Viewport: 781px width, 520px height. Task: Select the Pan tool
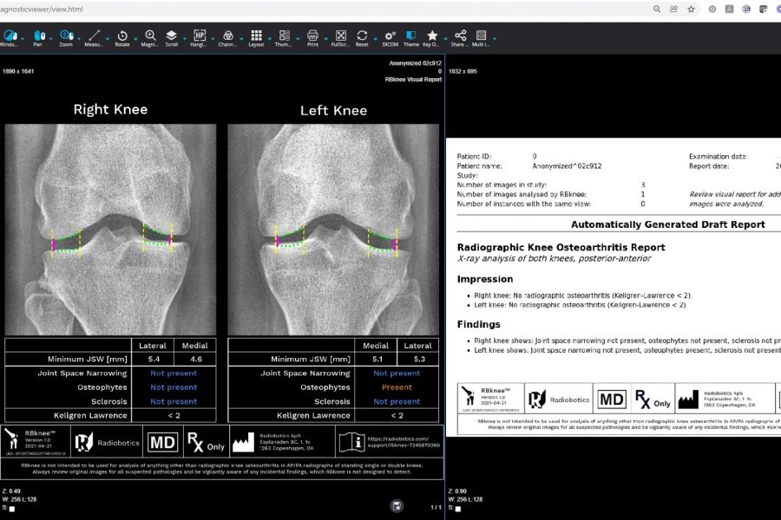37,36
